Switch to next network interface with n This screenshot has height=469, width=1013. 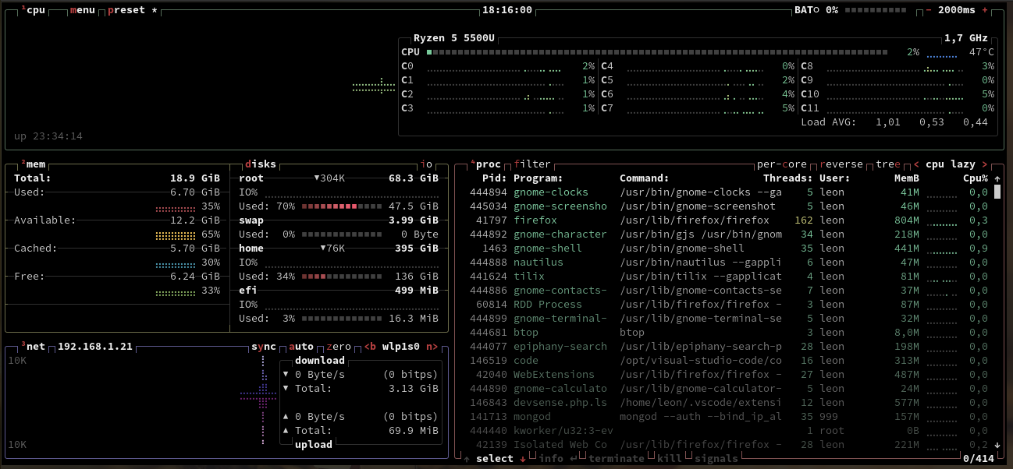coord(432,347)
